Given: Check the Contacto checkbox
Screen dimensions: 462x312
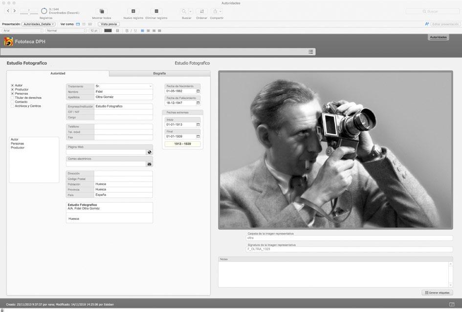Looking at the screenshot, I should coord(12,102).
